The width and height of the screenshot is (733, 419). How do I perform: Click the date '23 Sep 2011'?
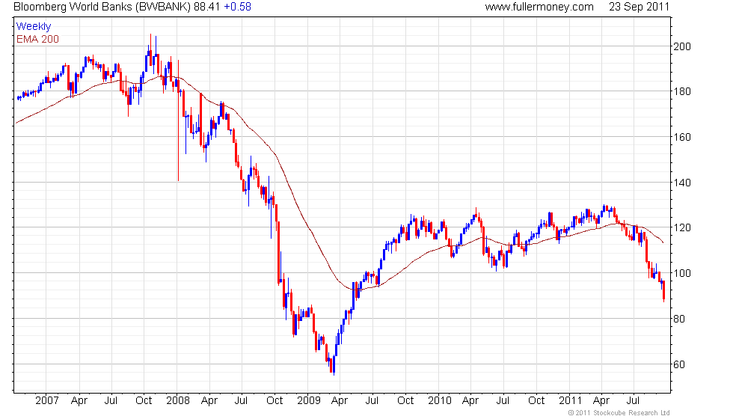pyautogui.click(x=639, y=7)
